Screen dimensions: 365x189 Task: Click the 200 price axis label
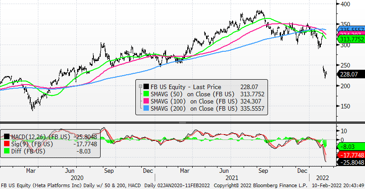(345, 86)
